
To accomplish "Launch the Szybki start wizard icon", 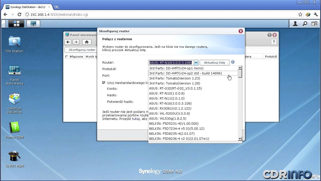I will (x=15, y=159).
